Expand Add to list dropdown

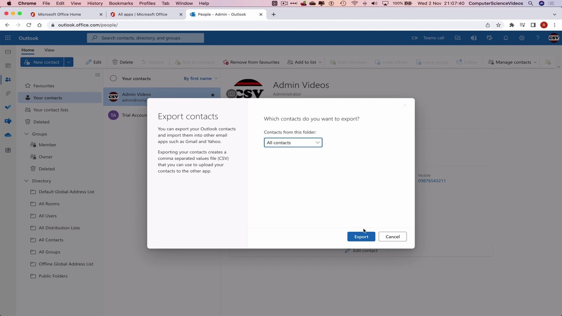[x=320, y=62]
